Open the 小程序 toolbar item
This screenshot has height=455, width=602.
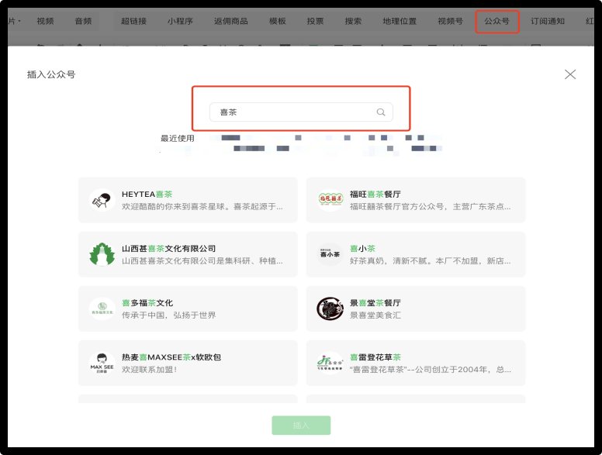(180, 21)
